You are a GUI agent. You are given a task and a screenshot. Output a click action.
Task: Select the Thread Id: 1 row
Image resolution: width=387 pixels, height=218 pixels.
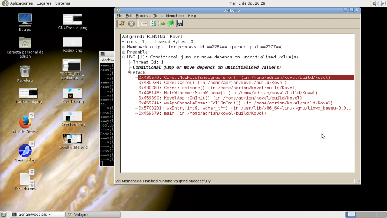(148, 62)
